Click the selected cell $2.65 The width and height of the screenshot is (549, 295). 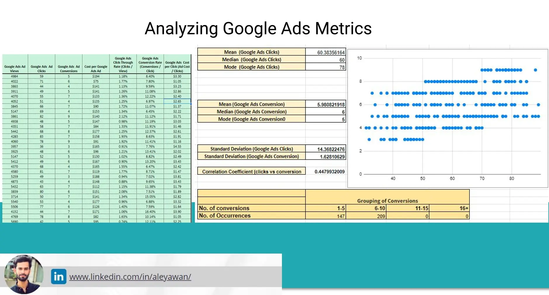click(x=177, y=101)
